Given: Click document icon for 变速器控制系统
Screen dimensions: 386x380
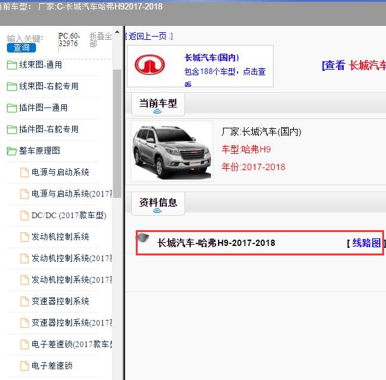Looking at the screenshot, I should click(25, 302).
